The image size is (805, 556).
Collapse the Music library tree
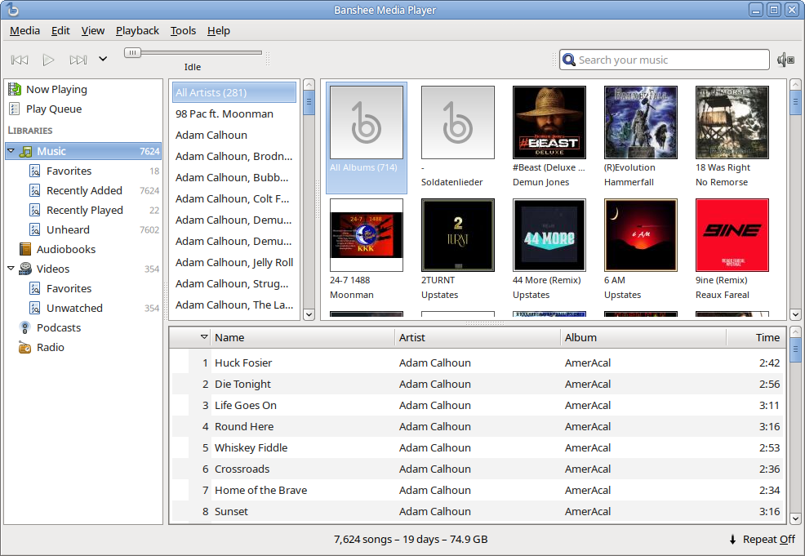coord(11,151)
